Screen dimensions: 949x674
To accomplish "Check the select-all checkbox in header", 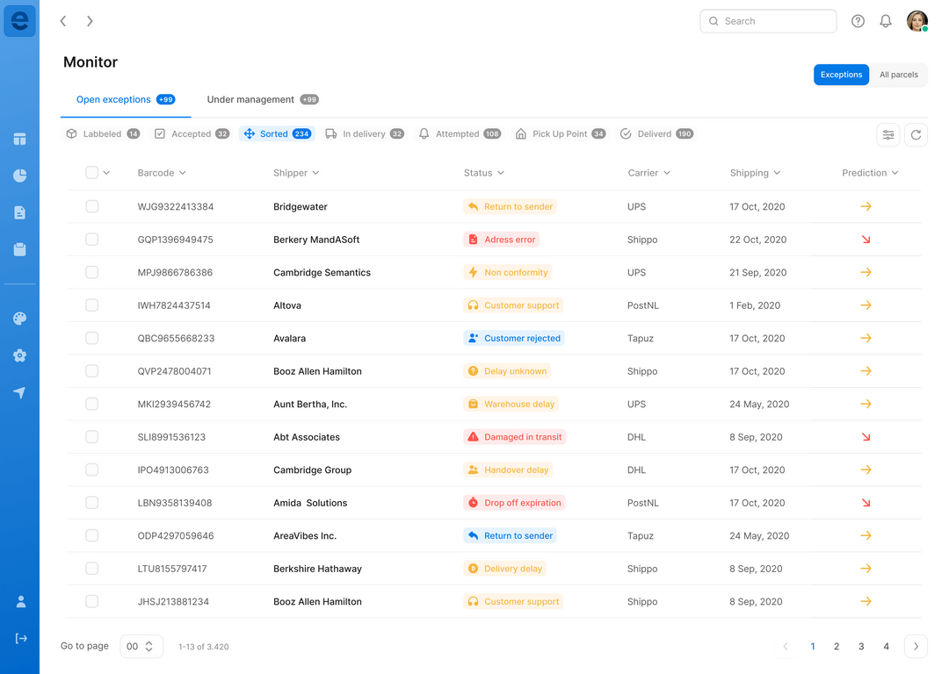I will [x=92, y=173].
